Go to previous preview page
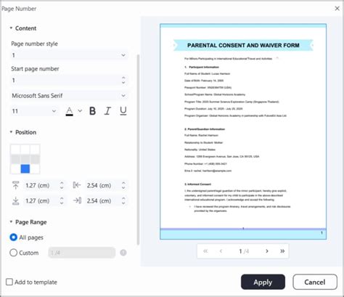This screenshot has width=344, height=297. click(x=221, y=251)
